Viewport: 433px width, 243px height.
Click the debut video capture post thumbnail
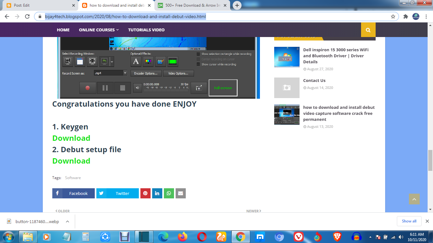point(287,115)
